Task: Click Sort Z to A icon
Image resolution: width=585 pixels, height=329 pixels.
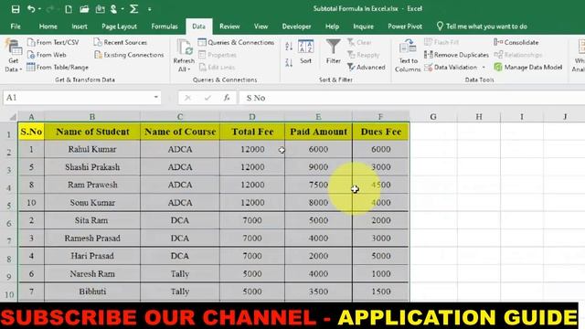Action: pyautogui.click(x=289, y=62)
